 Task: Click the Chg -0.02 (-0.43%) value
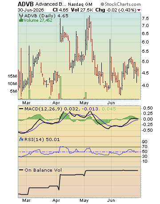pyautogui.click(x=116, y=10)
